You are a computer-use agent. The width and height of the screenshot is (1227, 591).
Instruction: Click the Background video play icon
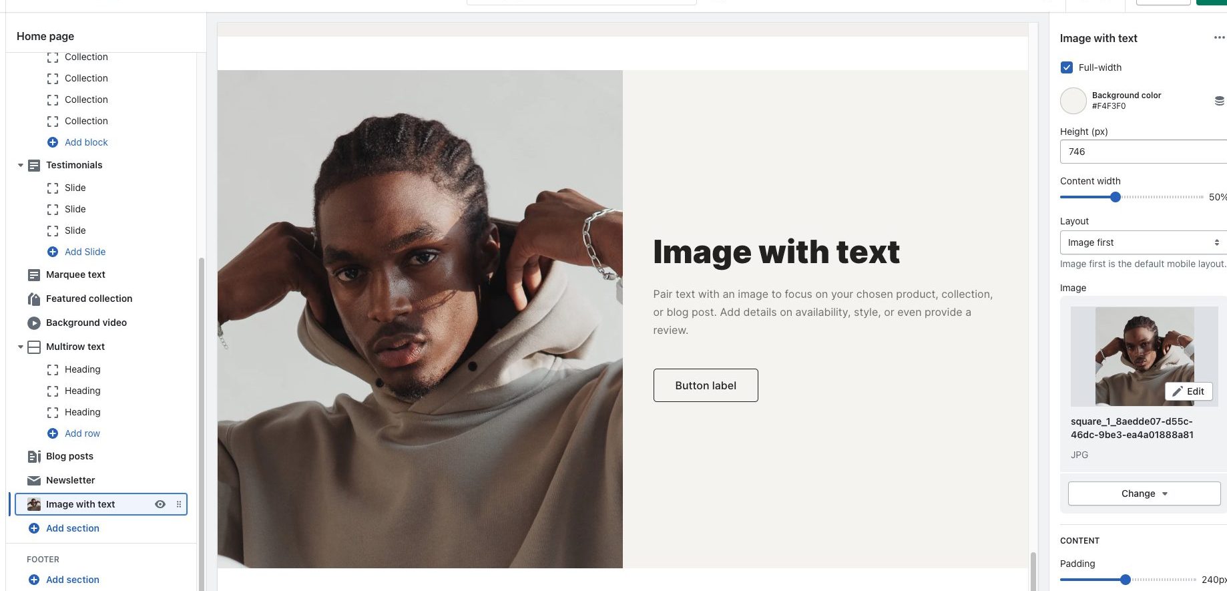point(34,323)
